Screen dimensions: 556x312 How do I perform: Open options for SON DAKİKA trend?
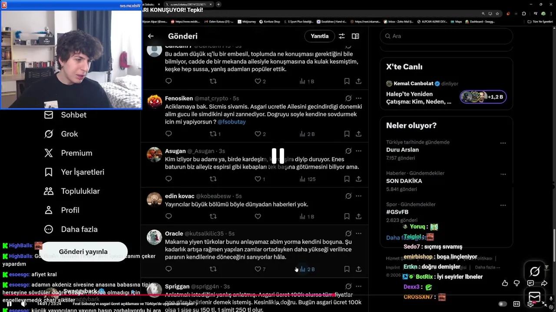coord(503,174)
